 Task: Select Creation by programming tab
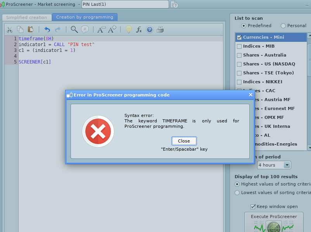85,17
